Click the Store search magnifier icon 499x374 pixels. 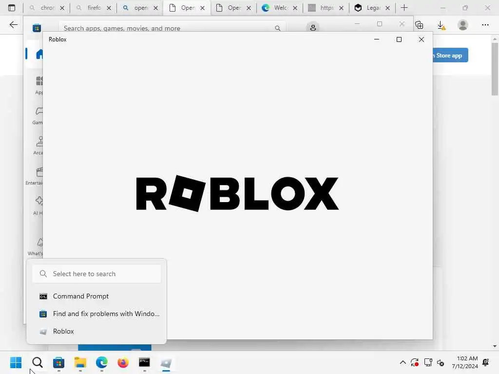(x=277, y=28)
